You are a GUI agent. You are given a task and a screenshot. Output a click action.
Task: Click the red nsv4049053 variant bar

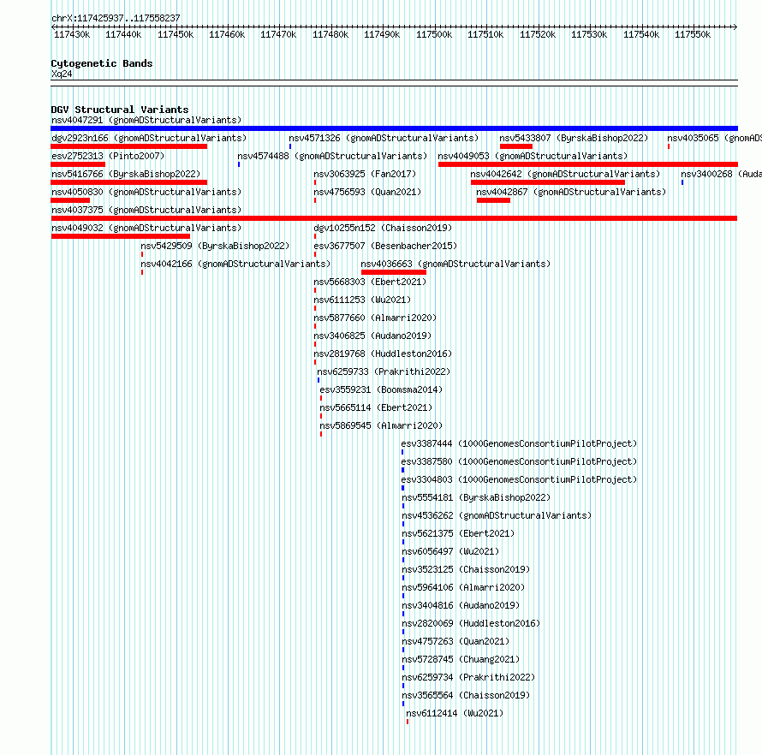[x=588, y=164]
